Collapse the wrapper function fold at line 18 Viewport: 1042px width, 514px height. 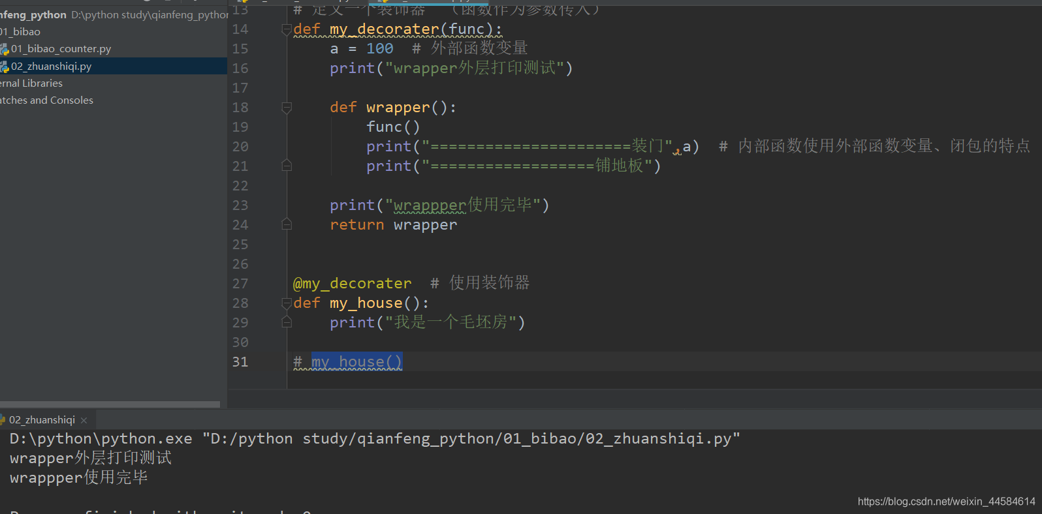pos(286,108)
